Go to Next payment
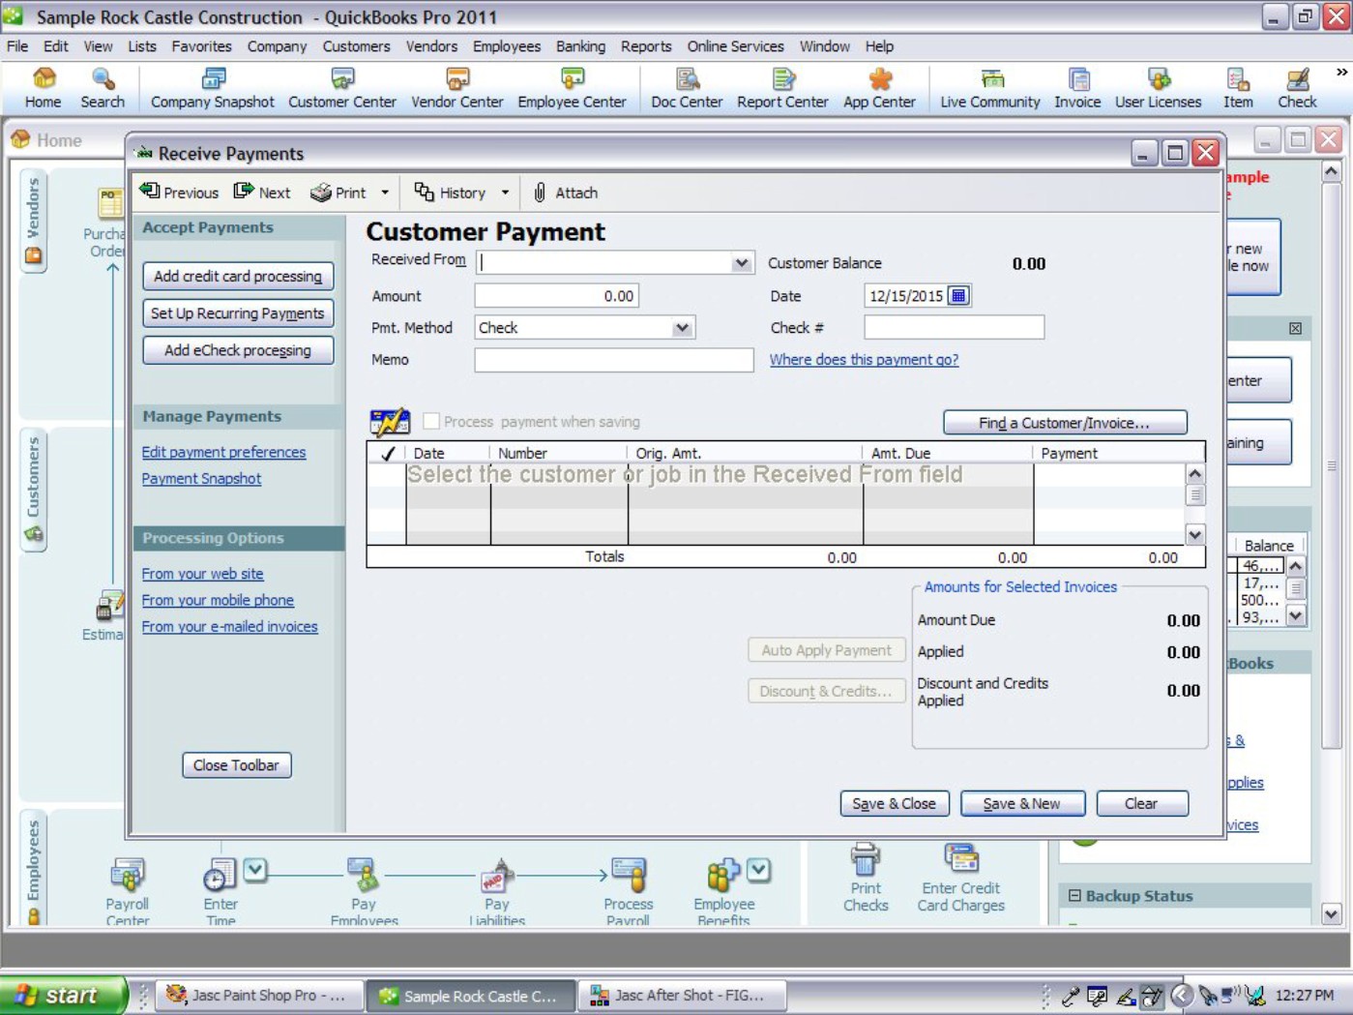The image size is (1353, 1015). (x=262, y=193)
